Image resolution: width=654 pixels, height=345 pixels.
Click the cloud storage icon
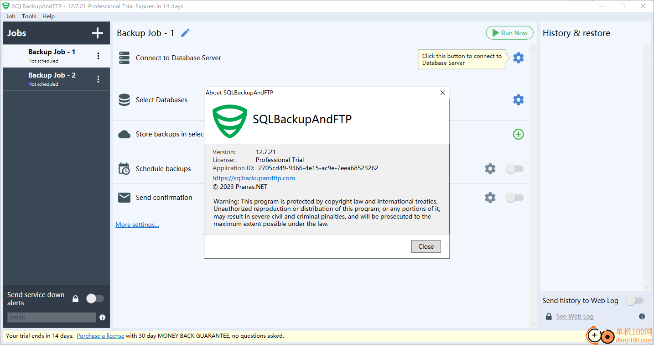click(x=124, y=134)
